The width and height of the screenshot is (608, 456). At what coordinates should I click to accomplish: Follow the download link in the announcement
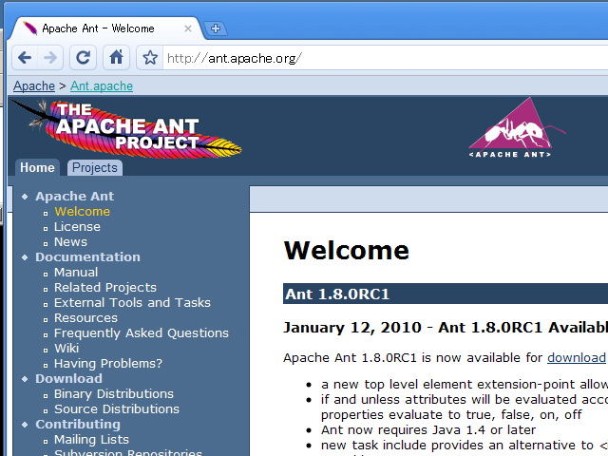(577, 357)
